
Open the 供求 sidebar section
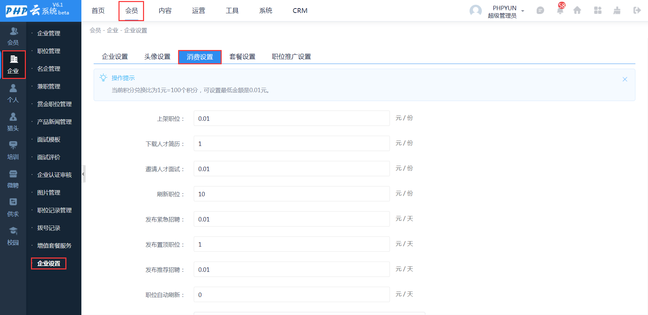click(x=13, y=208)
